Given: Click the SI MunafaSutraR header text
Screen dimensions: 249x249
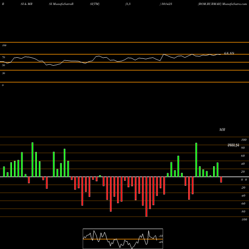Looking at the screenshot, I should [x=61, y=4].
